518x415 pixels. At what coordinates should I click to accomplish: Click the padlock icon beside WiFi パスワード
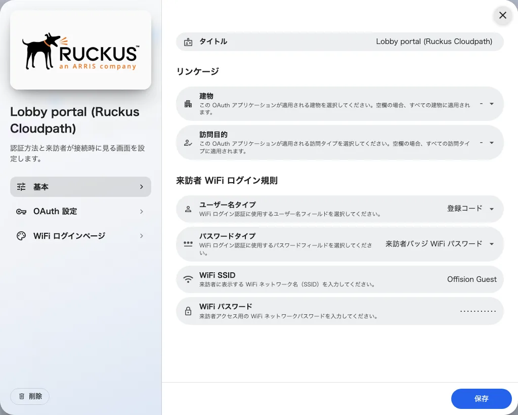(188, 311)
